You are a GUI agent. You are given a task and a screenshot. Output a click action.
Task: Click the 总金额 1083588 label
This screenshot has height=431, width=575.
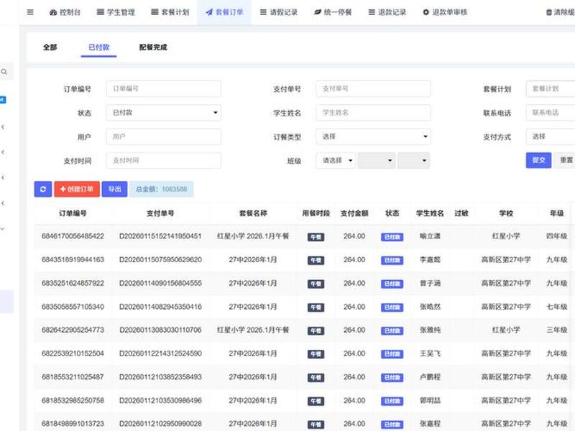coord(161,189)
